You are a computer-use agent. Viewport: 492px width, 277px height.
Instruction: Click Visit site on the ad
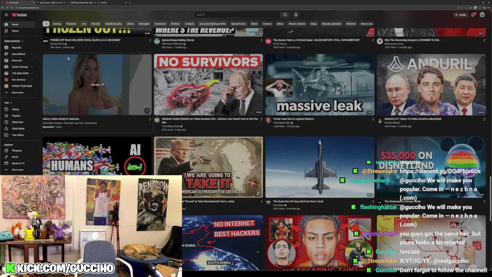coord(97,85)
